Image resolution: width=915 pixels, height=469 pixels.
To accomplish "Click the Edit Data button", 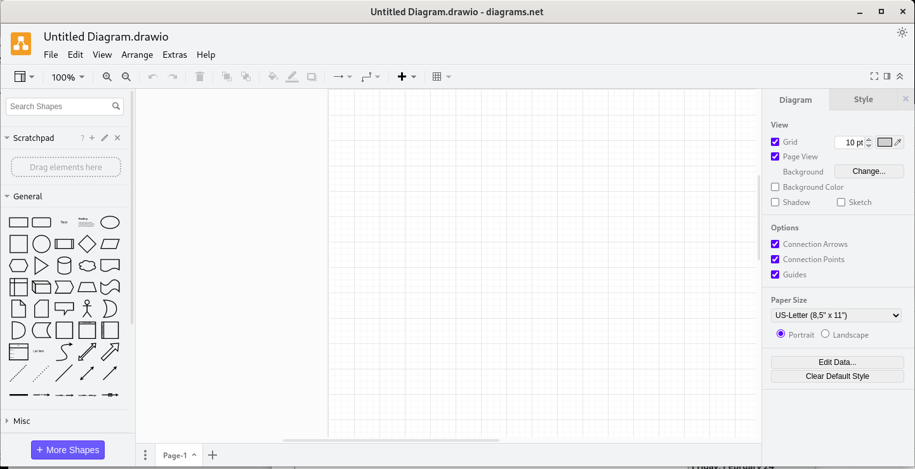I will click(837, 362).
